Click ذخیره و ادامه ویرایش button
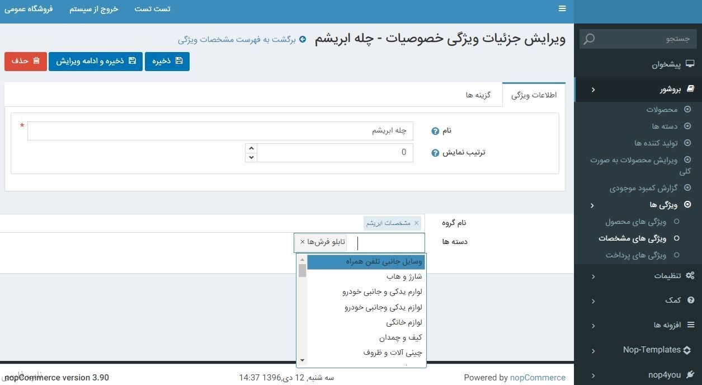Image resolution: width=702 pixels, height=385 pixels. [96, 61]
